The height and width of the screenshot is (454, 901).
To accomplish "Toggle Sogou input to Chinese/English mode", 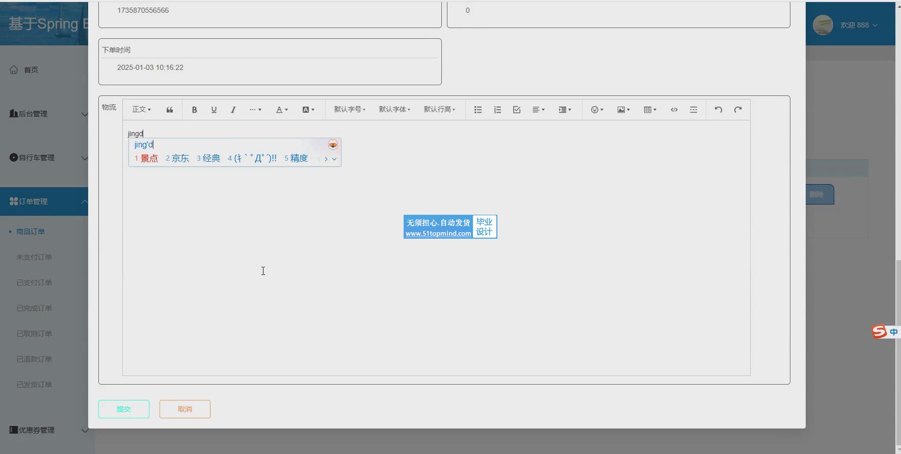I will pyautogui.click(x=893, y=332).
